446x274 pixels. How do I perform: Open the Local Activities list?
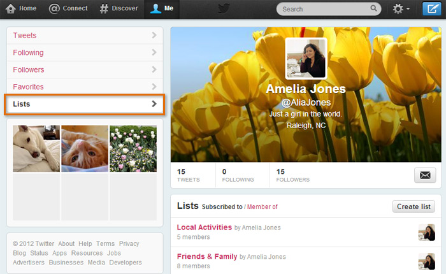coord(205,227)
